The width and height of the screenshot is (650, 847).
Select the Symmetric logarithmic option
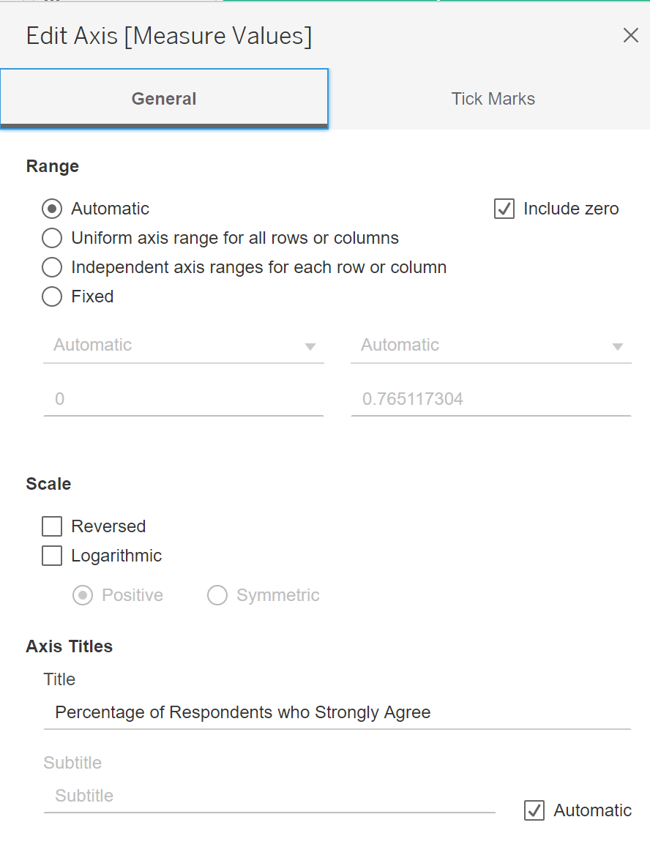point(217,595)
